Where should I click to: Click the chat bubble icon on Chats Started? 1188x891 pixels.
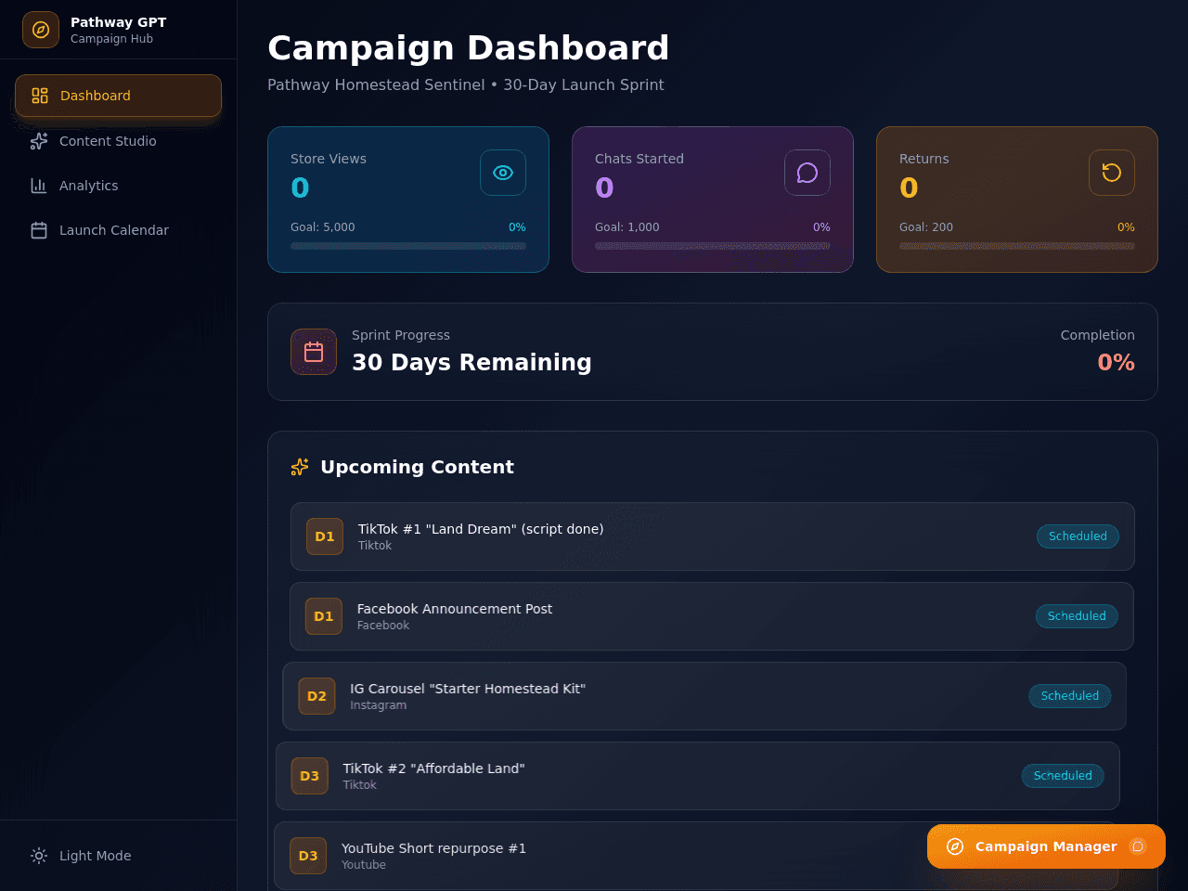point(807,173)
